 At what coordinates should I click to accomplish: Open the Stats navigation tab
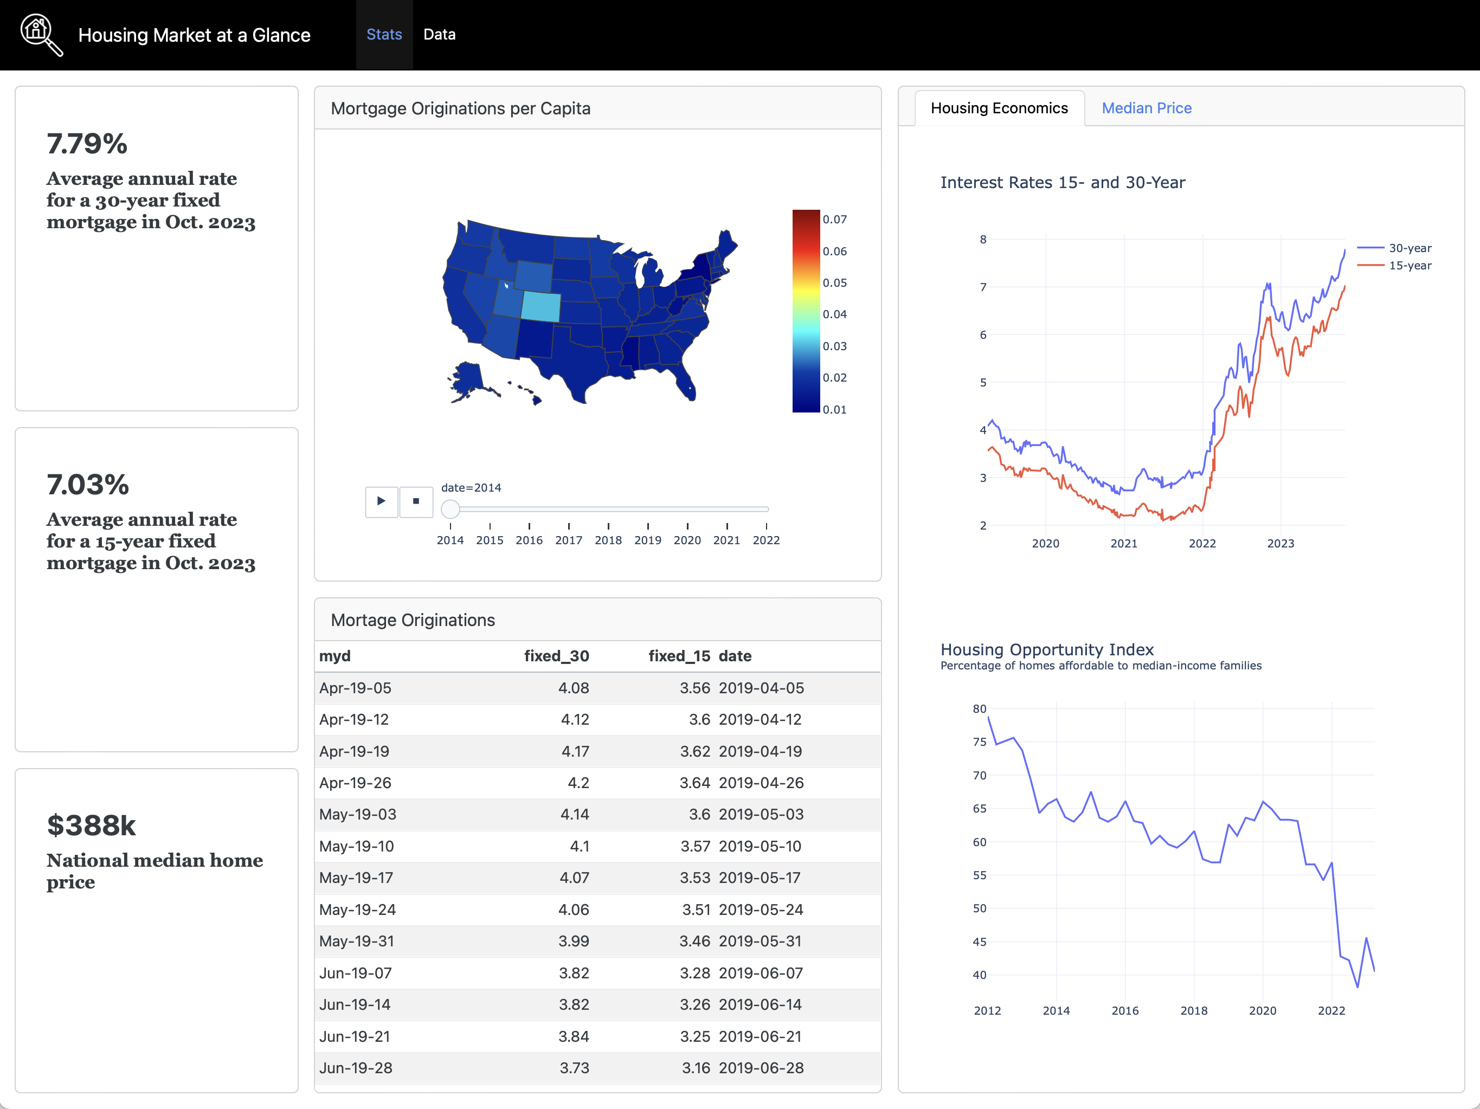384,35
